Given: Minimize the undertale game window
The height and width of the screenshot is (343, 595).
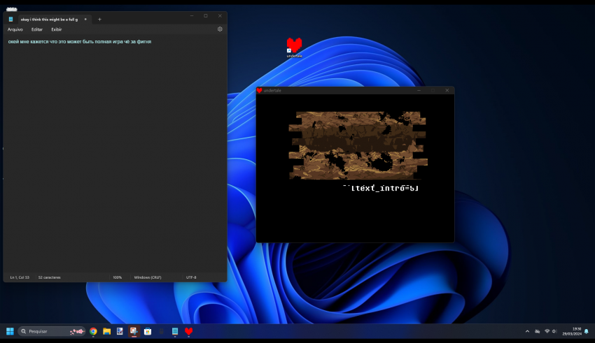Looking at the screenshot, I should [x=419, y=91].
